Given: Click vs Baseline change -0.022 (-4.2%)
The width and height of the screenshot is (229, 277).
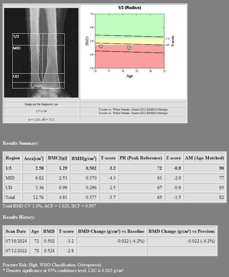Looking at the screenshot, I should [130, 241].
